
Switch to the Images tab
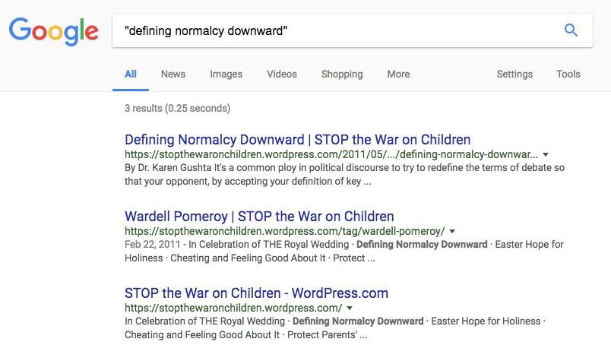(x=226, y=74)
